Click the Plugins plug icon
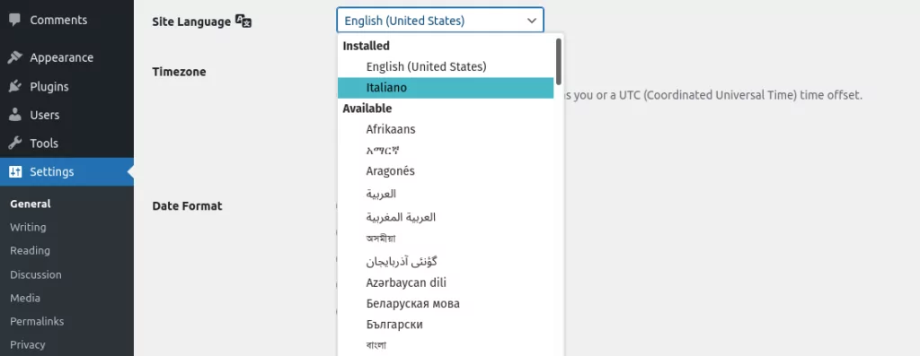 tap(15, 87)
